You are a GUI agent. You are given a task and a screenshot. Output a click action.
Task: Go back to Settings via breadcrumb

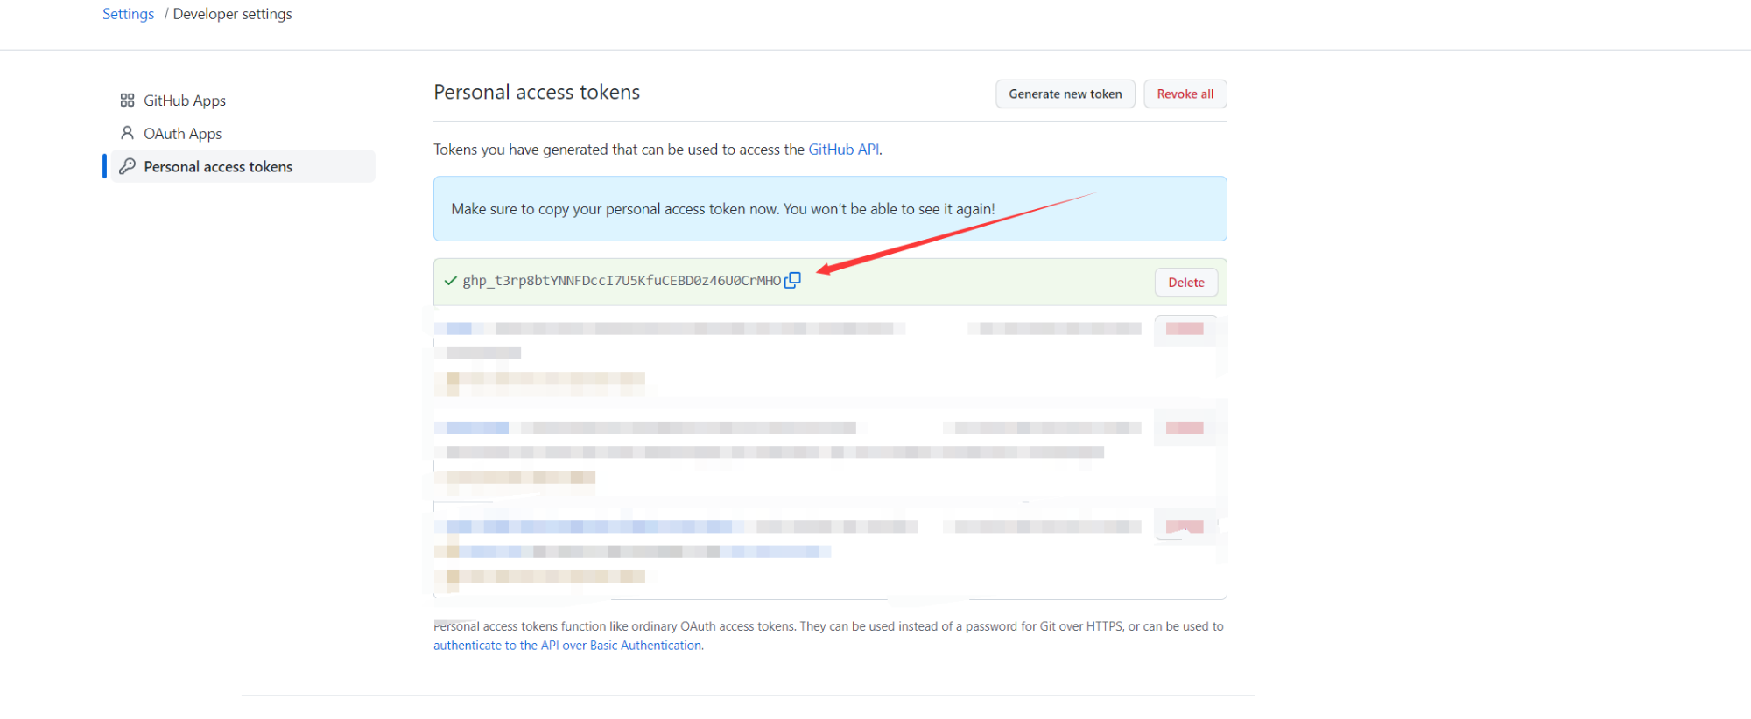pos(128,14)
